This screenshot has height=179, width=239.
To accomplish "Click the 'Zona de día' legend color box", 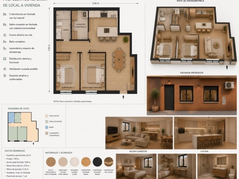I will pyautogui.click(x=47, y=116).
